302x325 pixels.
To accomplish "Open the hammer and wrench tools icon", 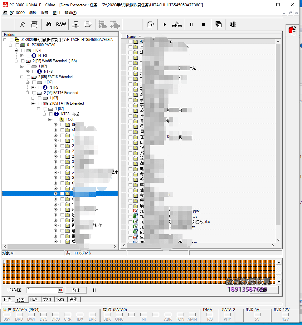I will click(x=22, y=24).
